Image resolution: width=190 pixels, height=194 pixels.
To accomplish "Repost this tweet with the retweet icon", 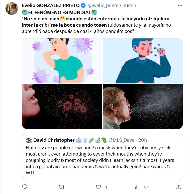I will click(61, 187).
